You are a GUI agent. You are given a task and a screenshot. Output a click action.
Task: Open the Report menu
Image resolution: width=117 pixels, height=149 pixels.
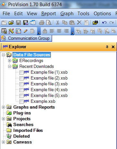pos(48,14)
